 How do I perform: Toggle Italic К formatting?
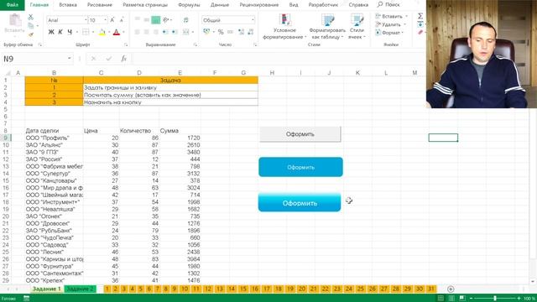pos(60,32)
